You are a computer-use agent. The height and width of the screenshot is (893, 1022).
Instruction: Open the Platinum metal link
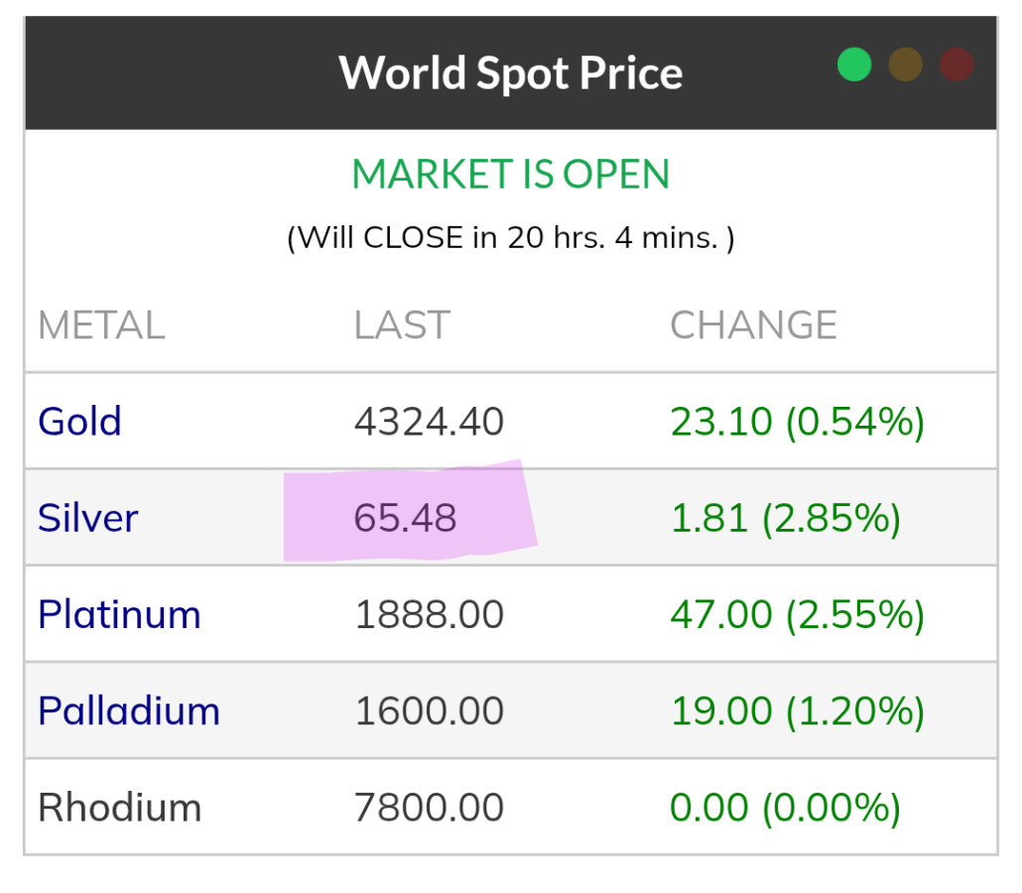point(119,615)
